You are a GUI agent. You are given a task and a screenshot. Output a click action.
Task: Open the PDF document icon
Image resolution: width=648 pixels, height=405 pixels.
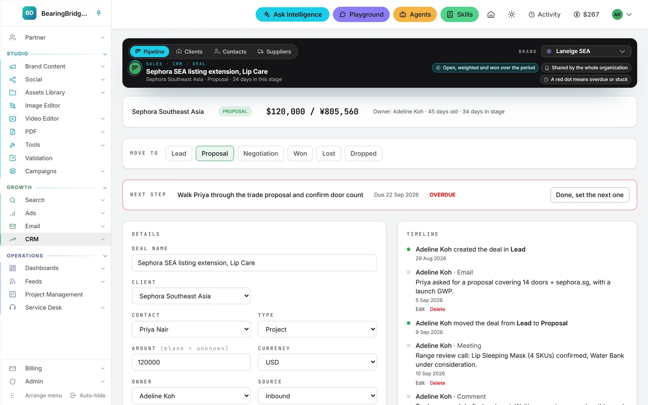coord(13,132)
